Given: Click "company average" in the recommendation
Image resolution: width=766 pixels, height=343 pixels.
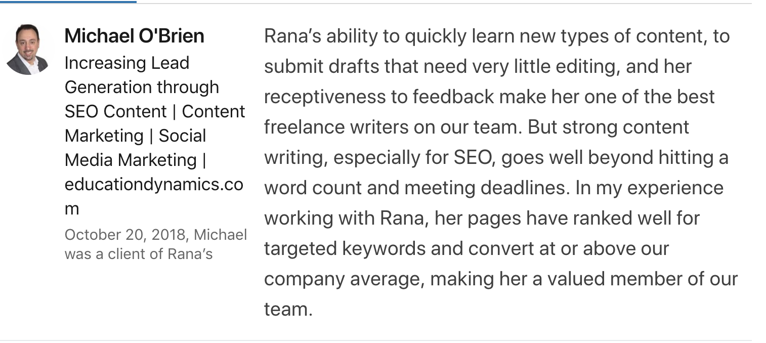Looking at the screenshot, I should (x=343, y=279).
